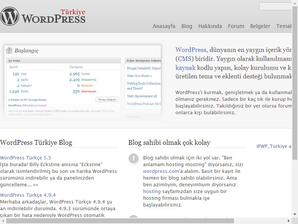Click the horizontal scrollbar right arrow
The height and width of the screenshot is (224, 298).
(x=289, y=221)
